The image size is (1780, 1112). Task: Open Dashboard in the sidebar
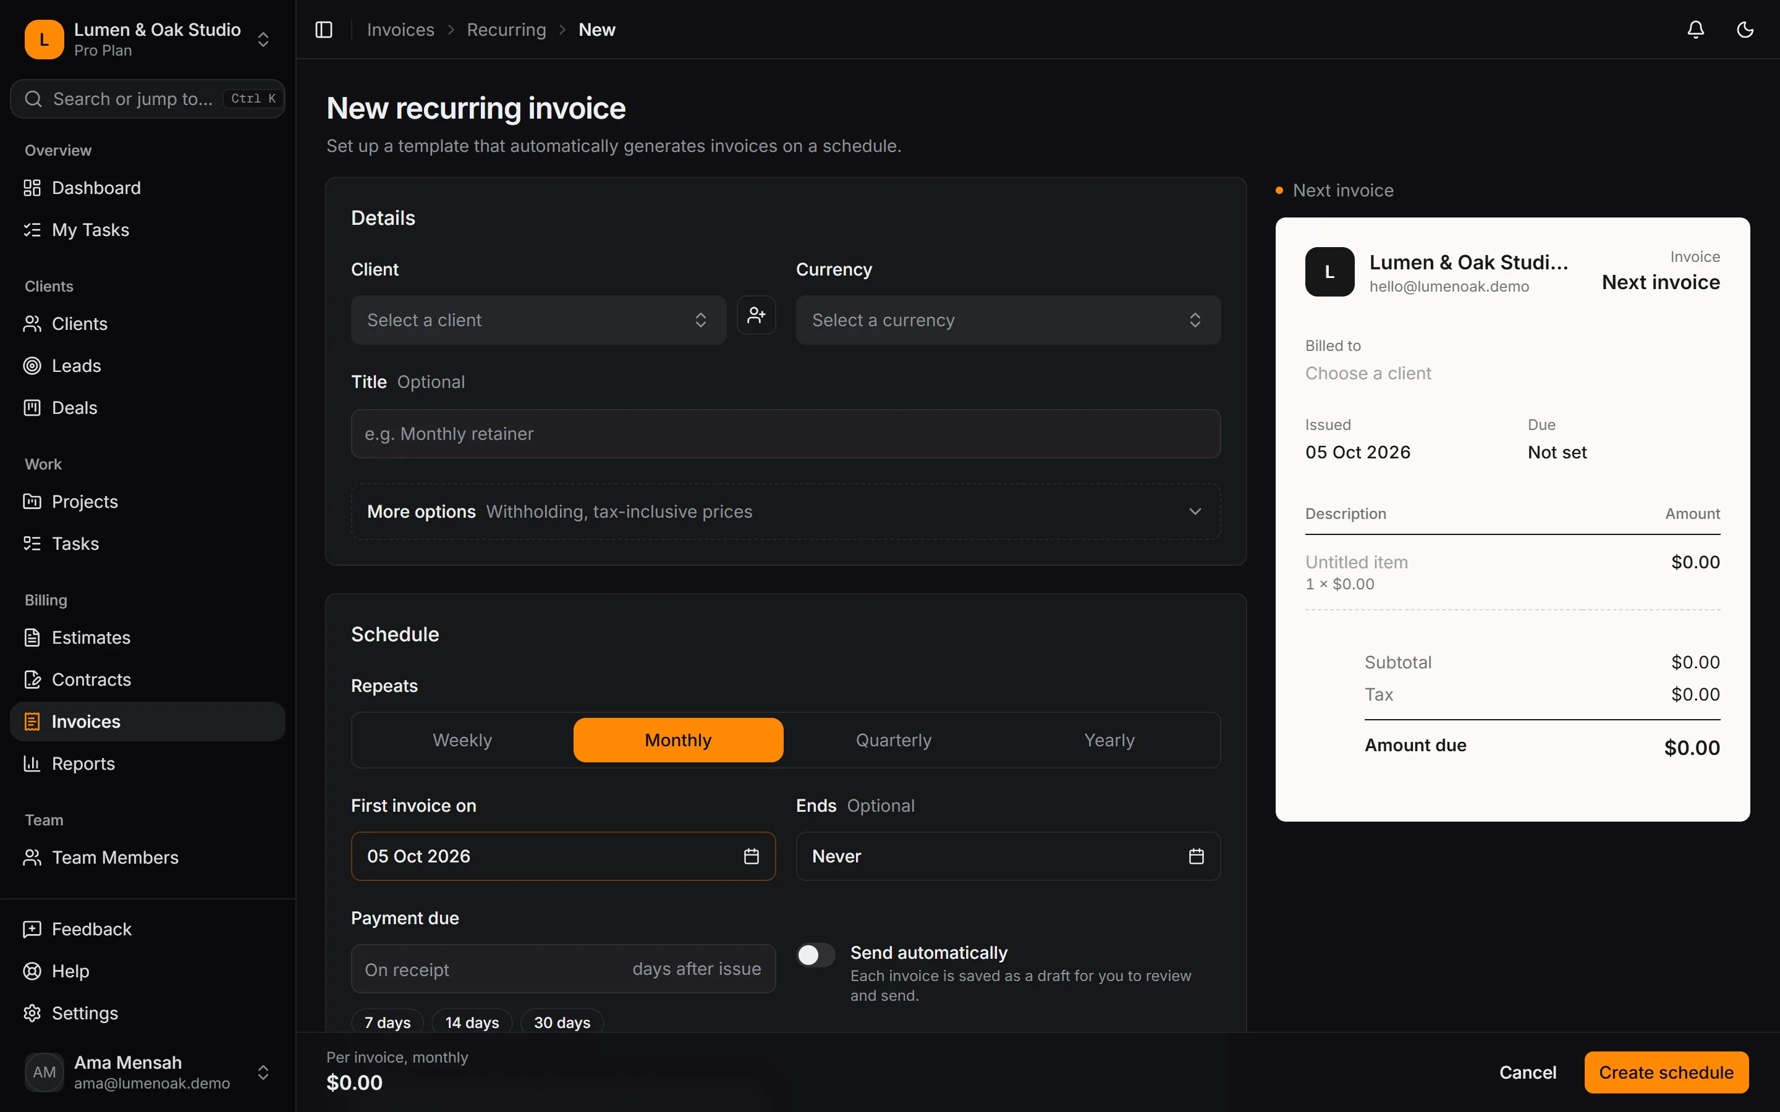point(147,188)
